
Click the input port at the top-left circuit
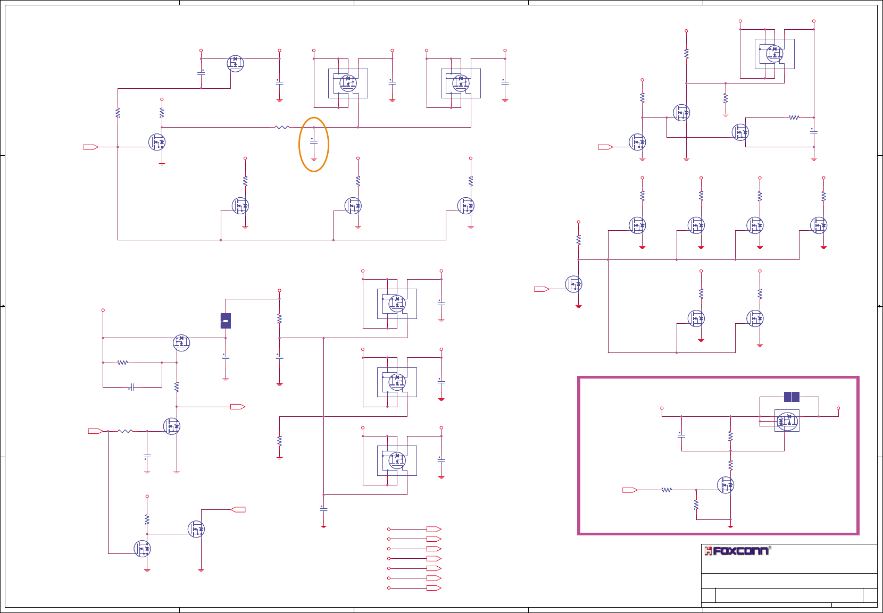click(x=91, y=147)
